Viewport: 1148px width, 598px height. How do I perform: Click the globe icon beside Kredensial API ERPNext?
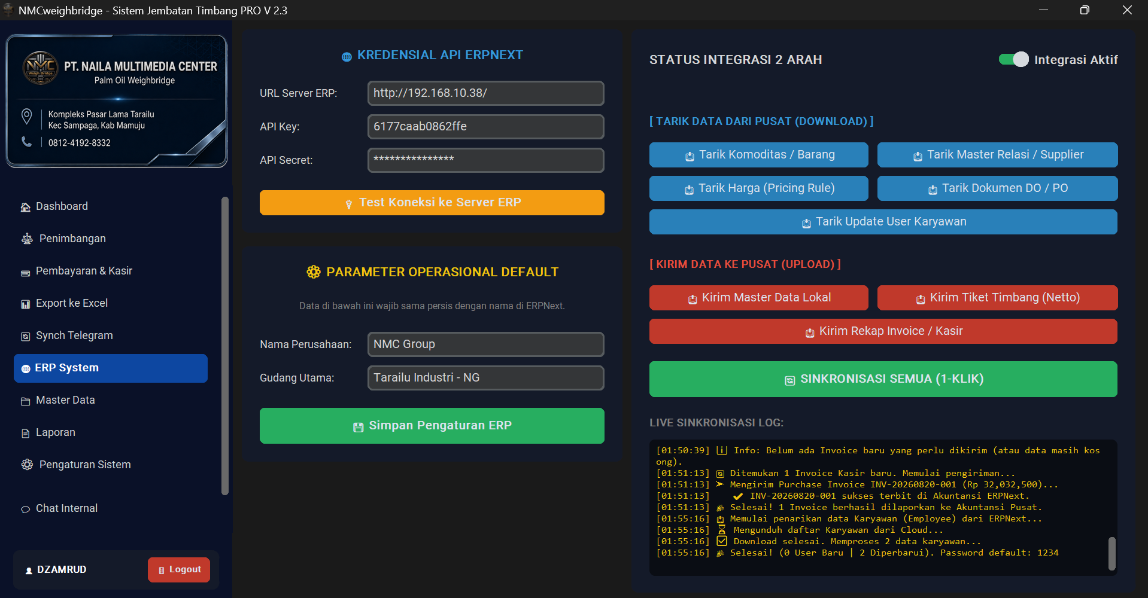(x=347, y=57)
